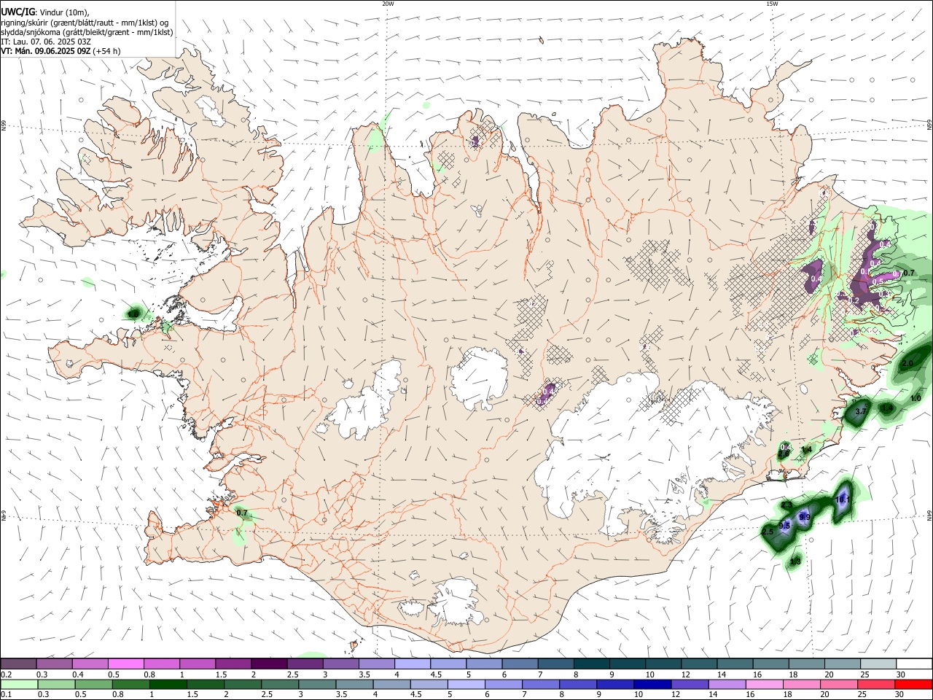Click the 2.3 precipitation value on the map

[x=786, y=505]
